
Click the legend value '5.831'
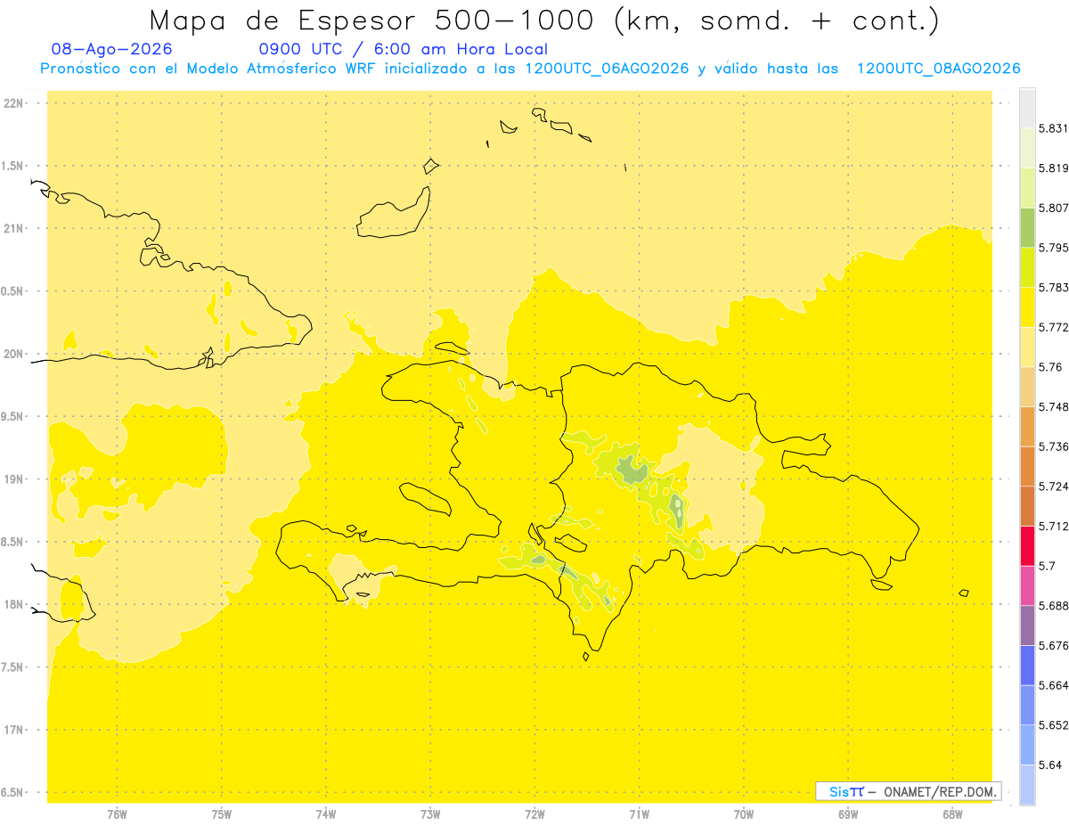coord(1054,128)
